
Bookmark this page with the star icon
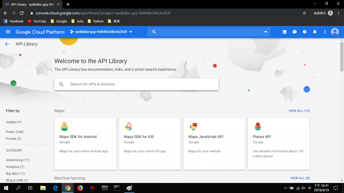click(304, 13)
